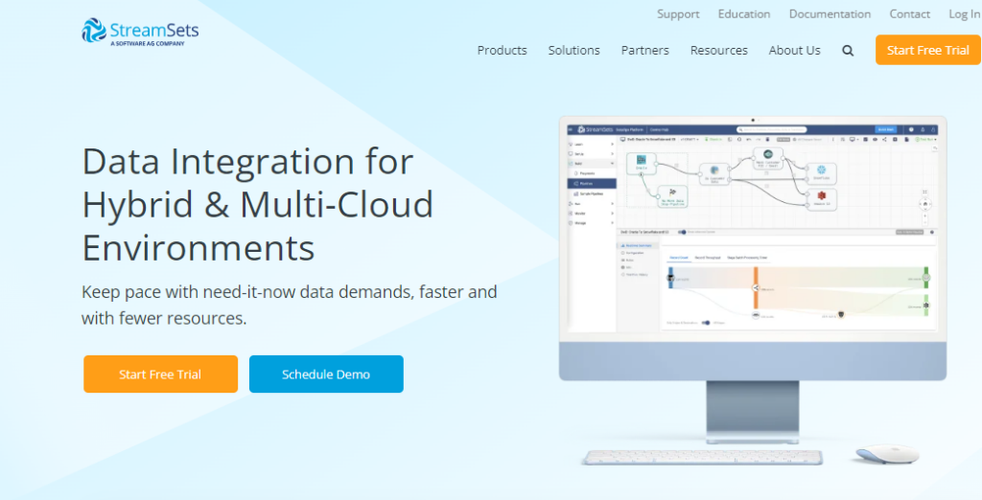
Task: Open the Documentation link
Action: click(830, 13)
